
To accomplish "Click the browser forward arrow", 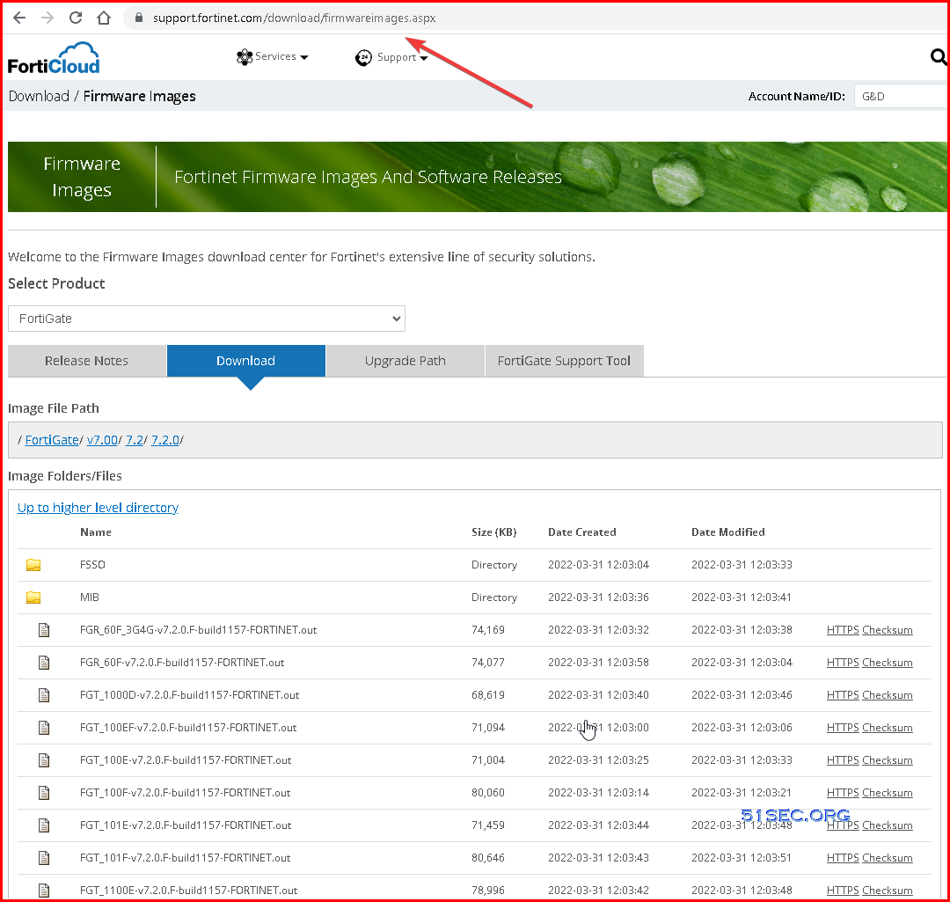I will [47, 18].
